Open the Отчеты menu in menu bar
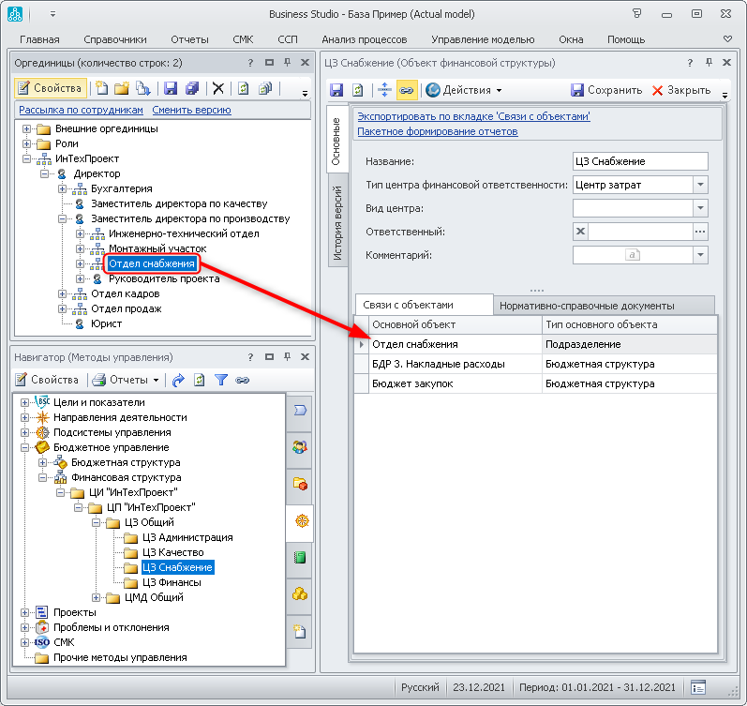Viewport: 747px width, 706px height. tap(189, 39)
